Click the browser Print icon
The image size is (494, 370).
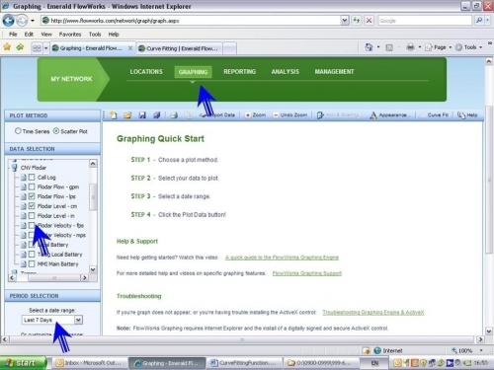click(410, 47)
